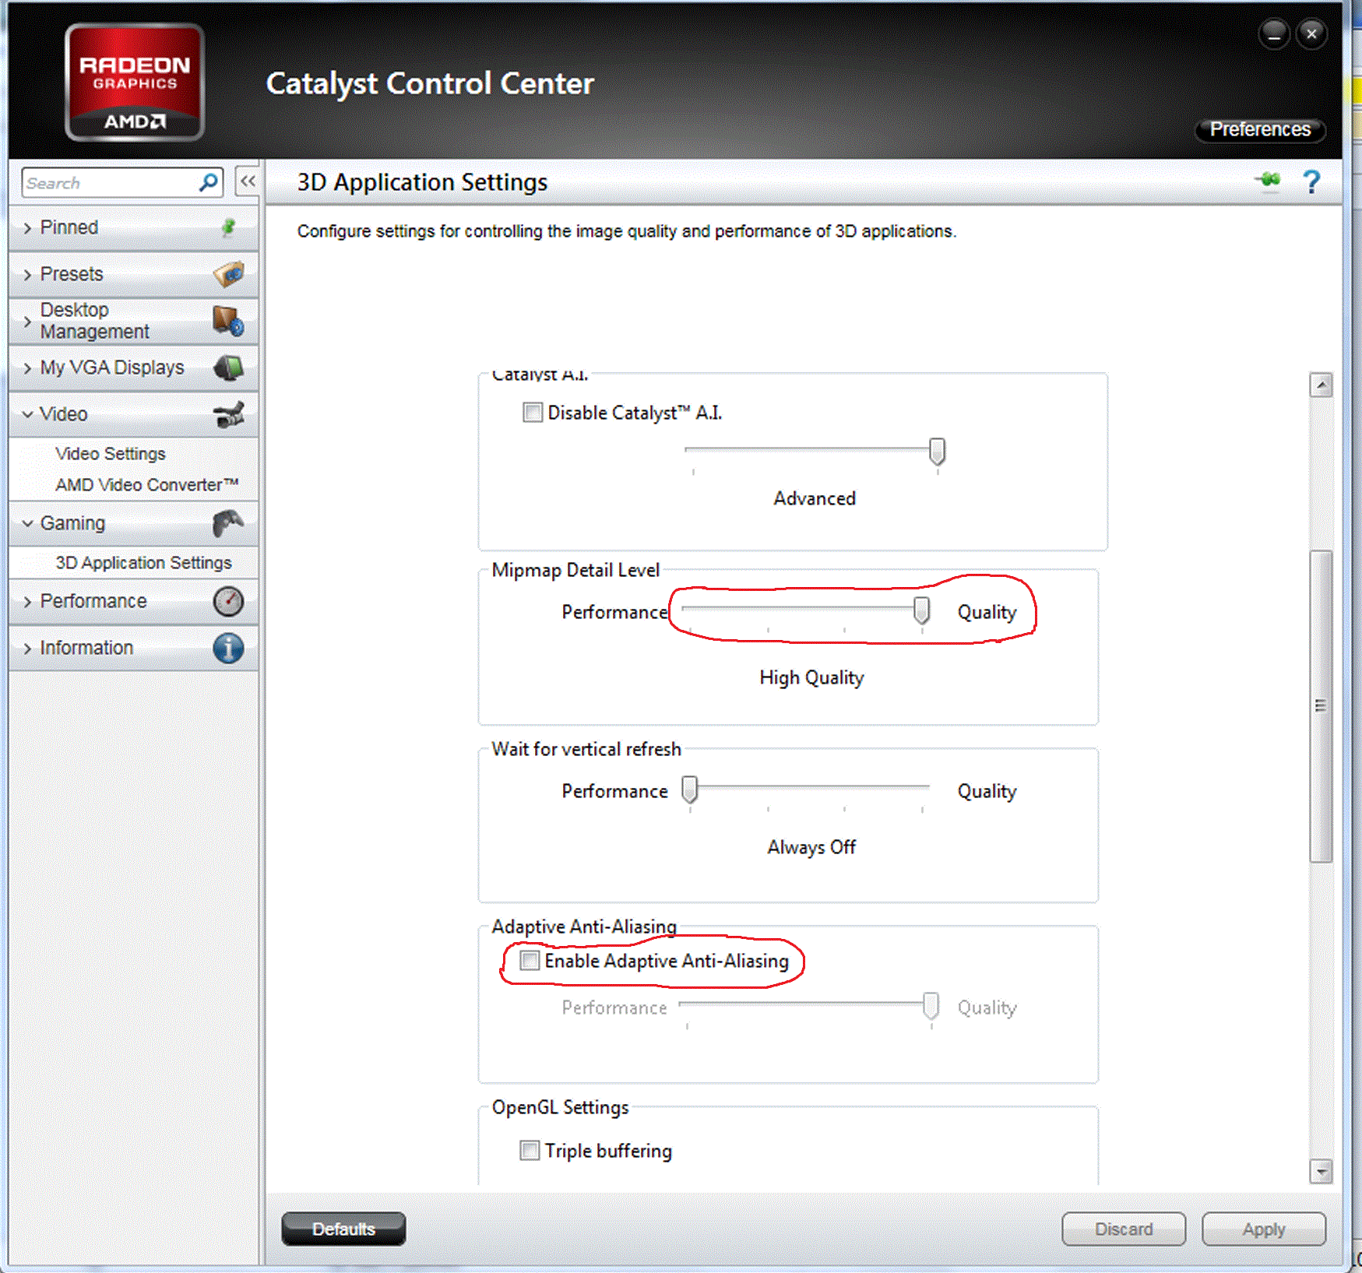Screen dimensions: 1362x1273
Task: Select 3D Application Settings in sidebar
Action: 143,562
